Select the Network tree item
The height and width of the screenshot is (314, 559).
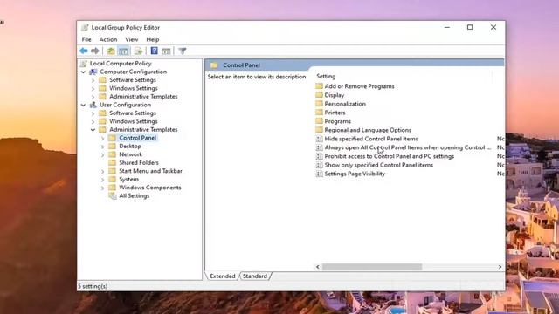(130, 154)
